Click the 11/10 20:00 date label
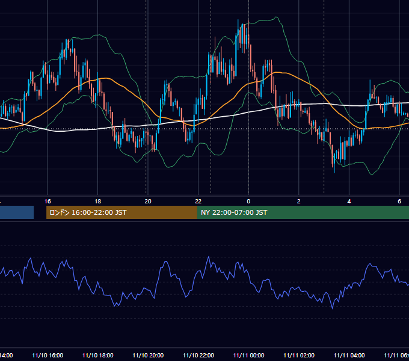409x361 pixels. 148,355
